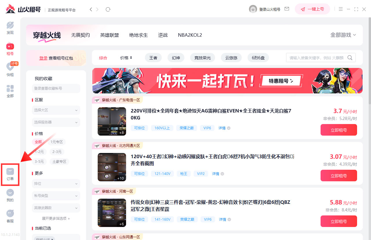Viewport: 371px width, 240px height.
Task: Click 立即租号 for 3.07元 listing
Action: (339, 176)
